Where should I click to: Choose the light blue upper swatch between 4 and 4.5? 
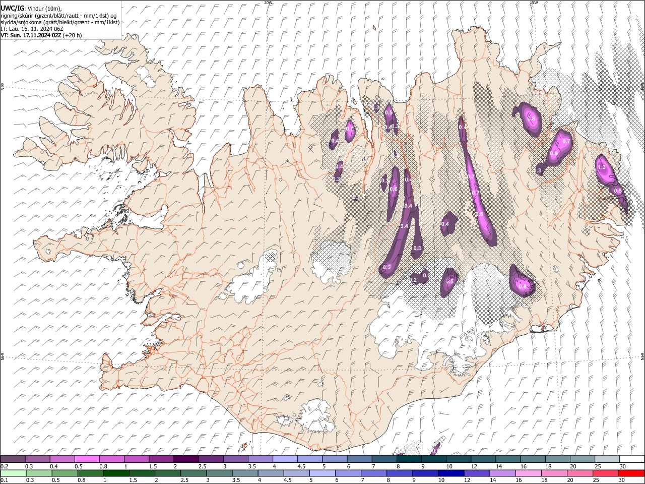pos(285,459)
